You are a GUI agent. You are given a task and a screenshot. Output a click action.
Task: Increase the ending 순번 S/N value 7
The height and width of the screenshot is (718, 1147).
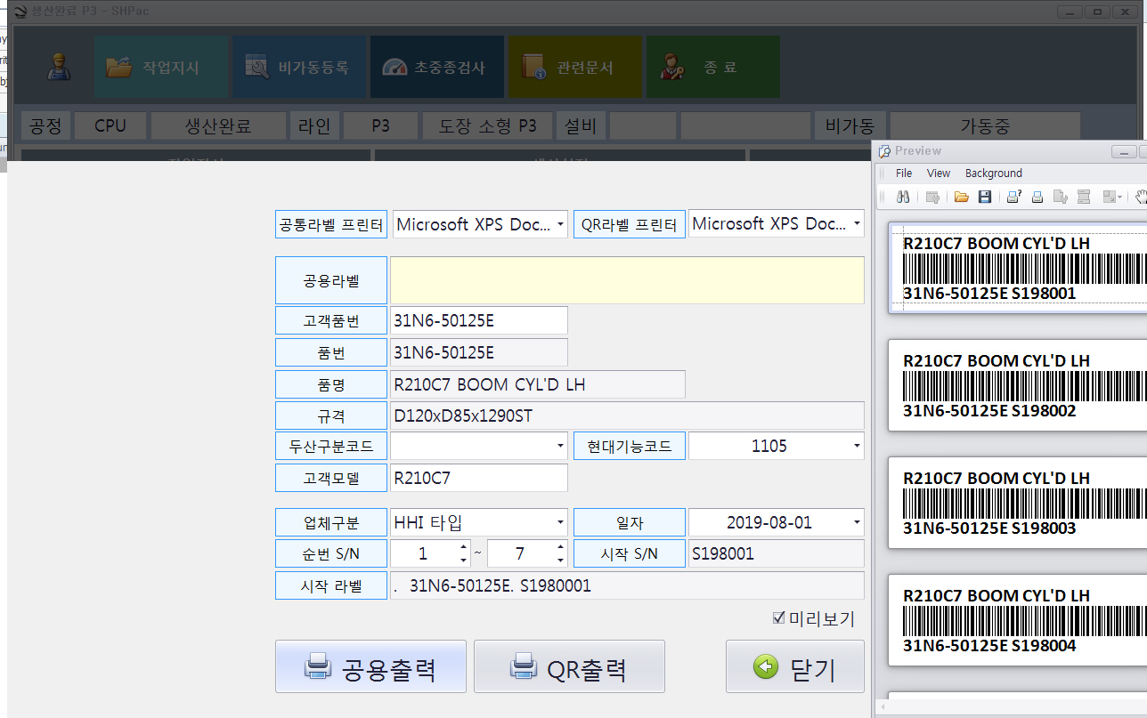click(x=560, y=547)
